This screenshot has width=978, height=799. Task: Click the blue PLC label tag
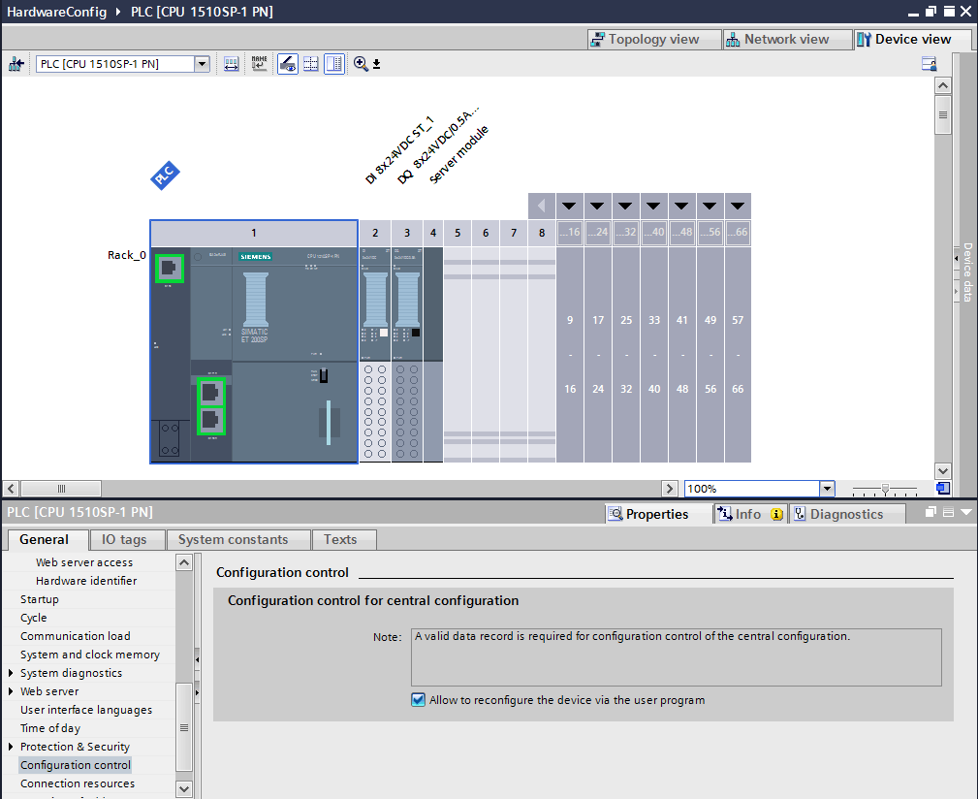click(166, 176)
